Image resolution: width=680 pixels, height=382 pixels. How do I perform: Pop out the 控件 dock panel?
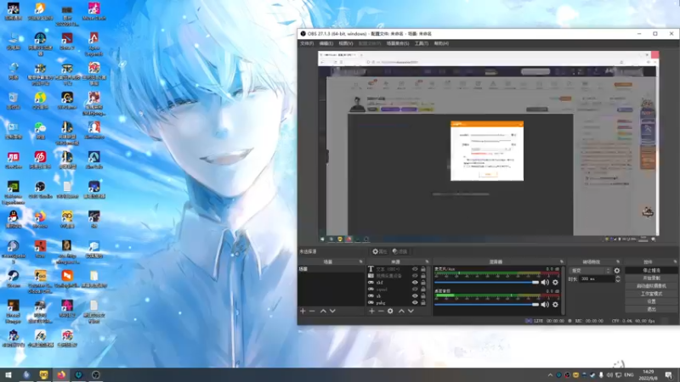coord(675,261)
